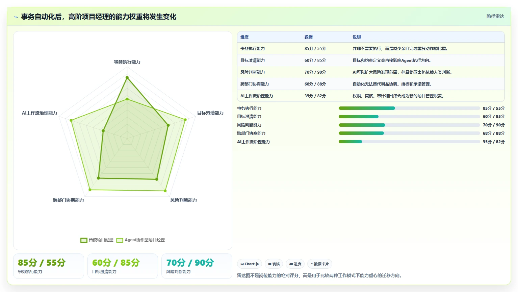Click the traditional series point on 目标澄清能力 axis
The height and width of the screenshot is (292, 518).
(x=168, y=125)
